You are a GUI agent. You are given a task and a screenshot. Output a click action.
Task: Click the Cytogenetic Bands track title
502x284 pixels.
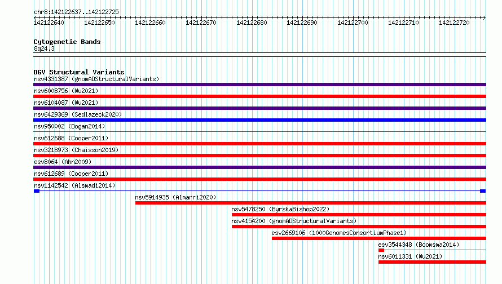(67, 42)
